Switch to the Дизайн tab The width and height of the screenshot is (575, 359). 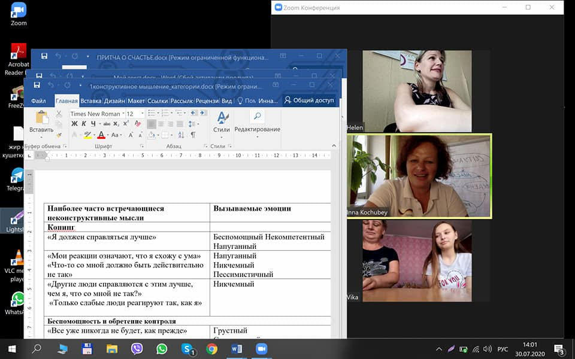coord(114,101)
